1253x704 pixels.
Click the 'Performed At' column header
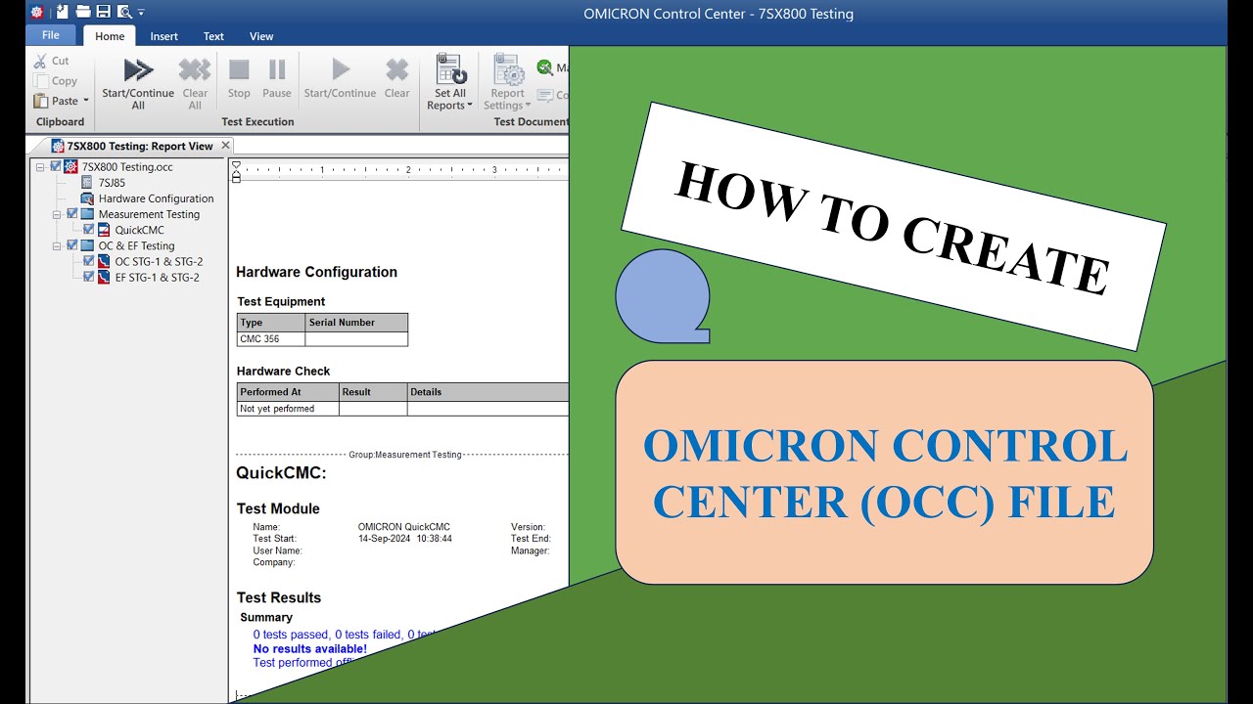click(288, 392)
